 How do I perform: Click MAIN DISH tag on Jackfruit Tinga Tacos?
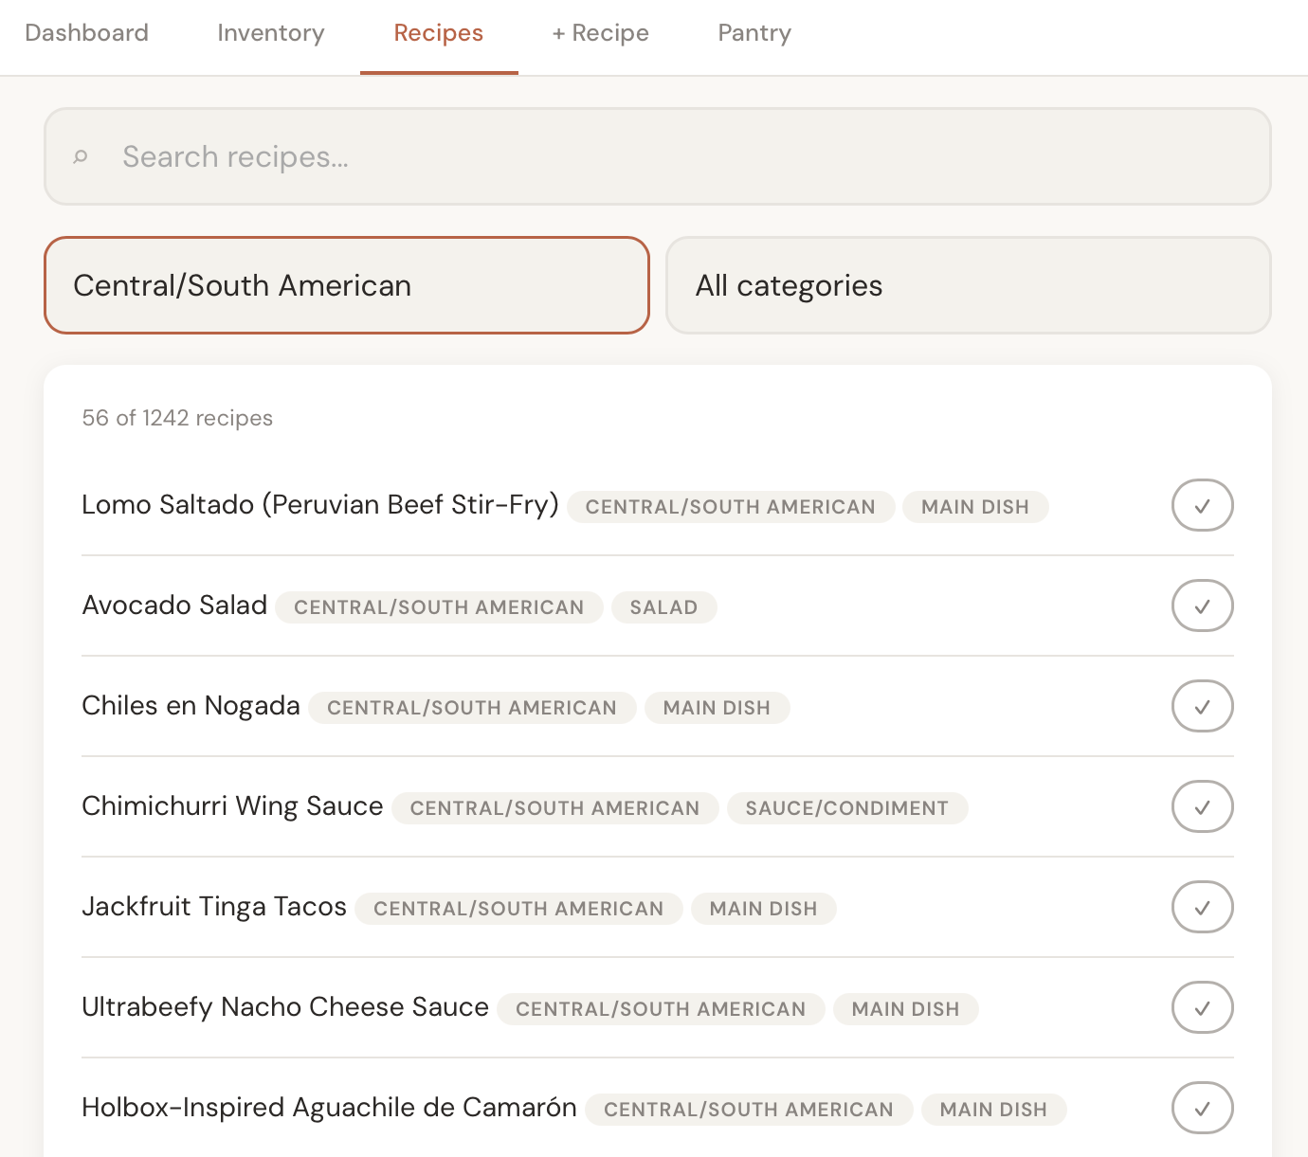[x=764, y=909]
